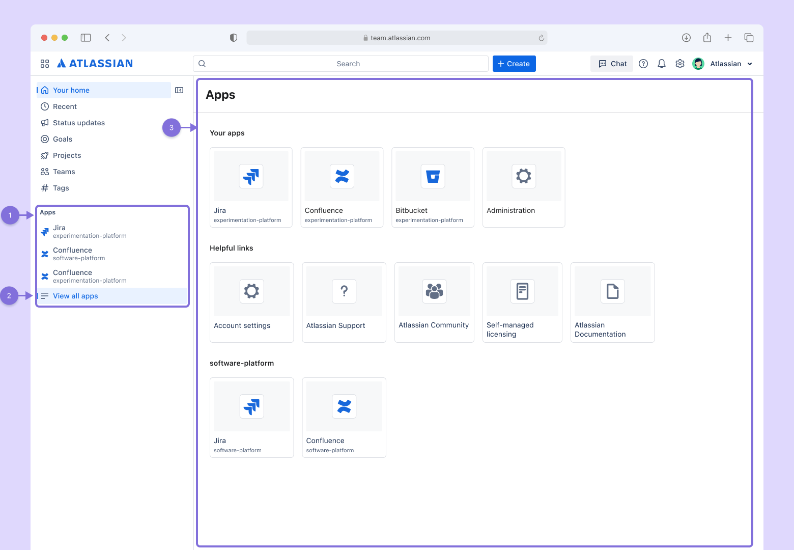Open the help question mark icon

[643, 64]
